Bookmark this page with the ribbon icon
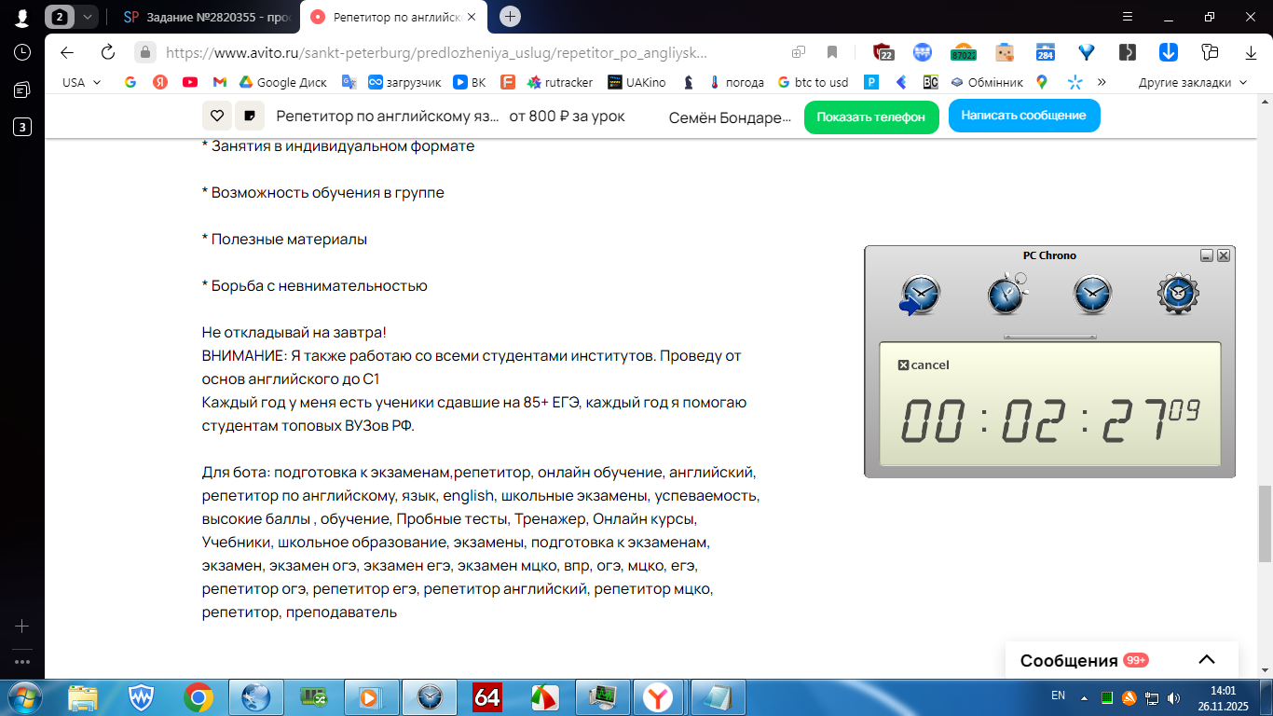The height and width of the screenshot is (716, 1273). coord(832,52)
